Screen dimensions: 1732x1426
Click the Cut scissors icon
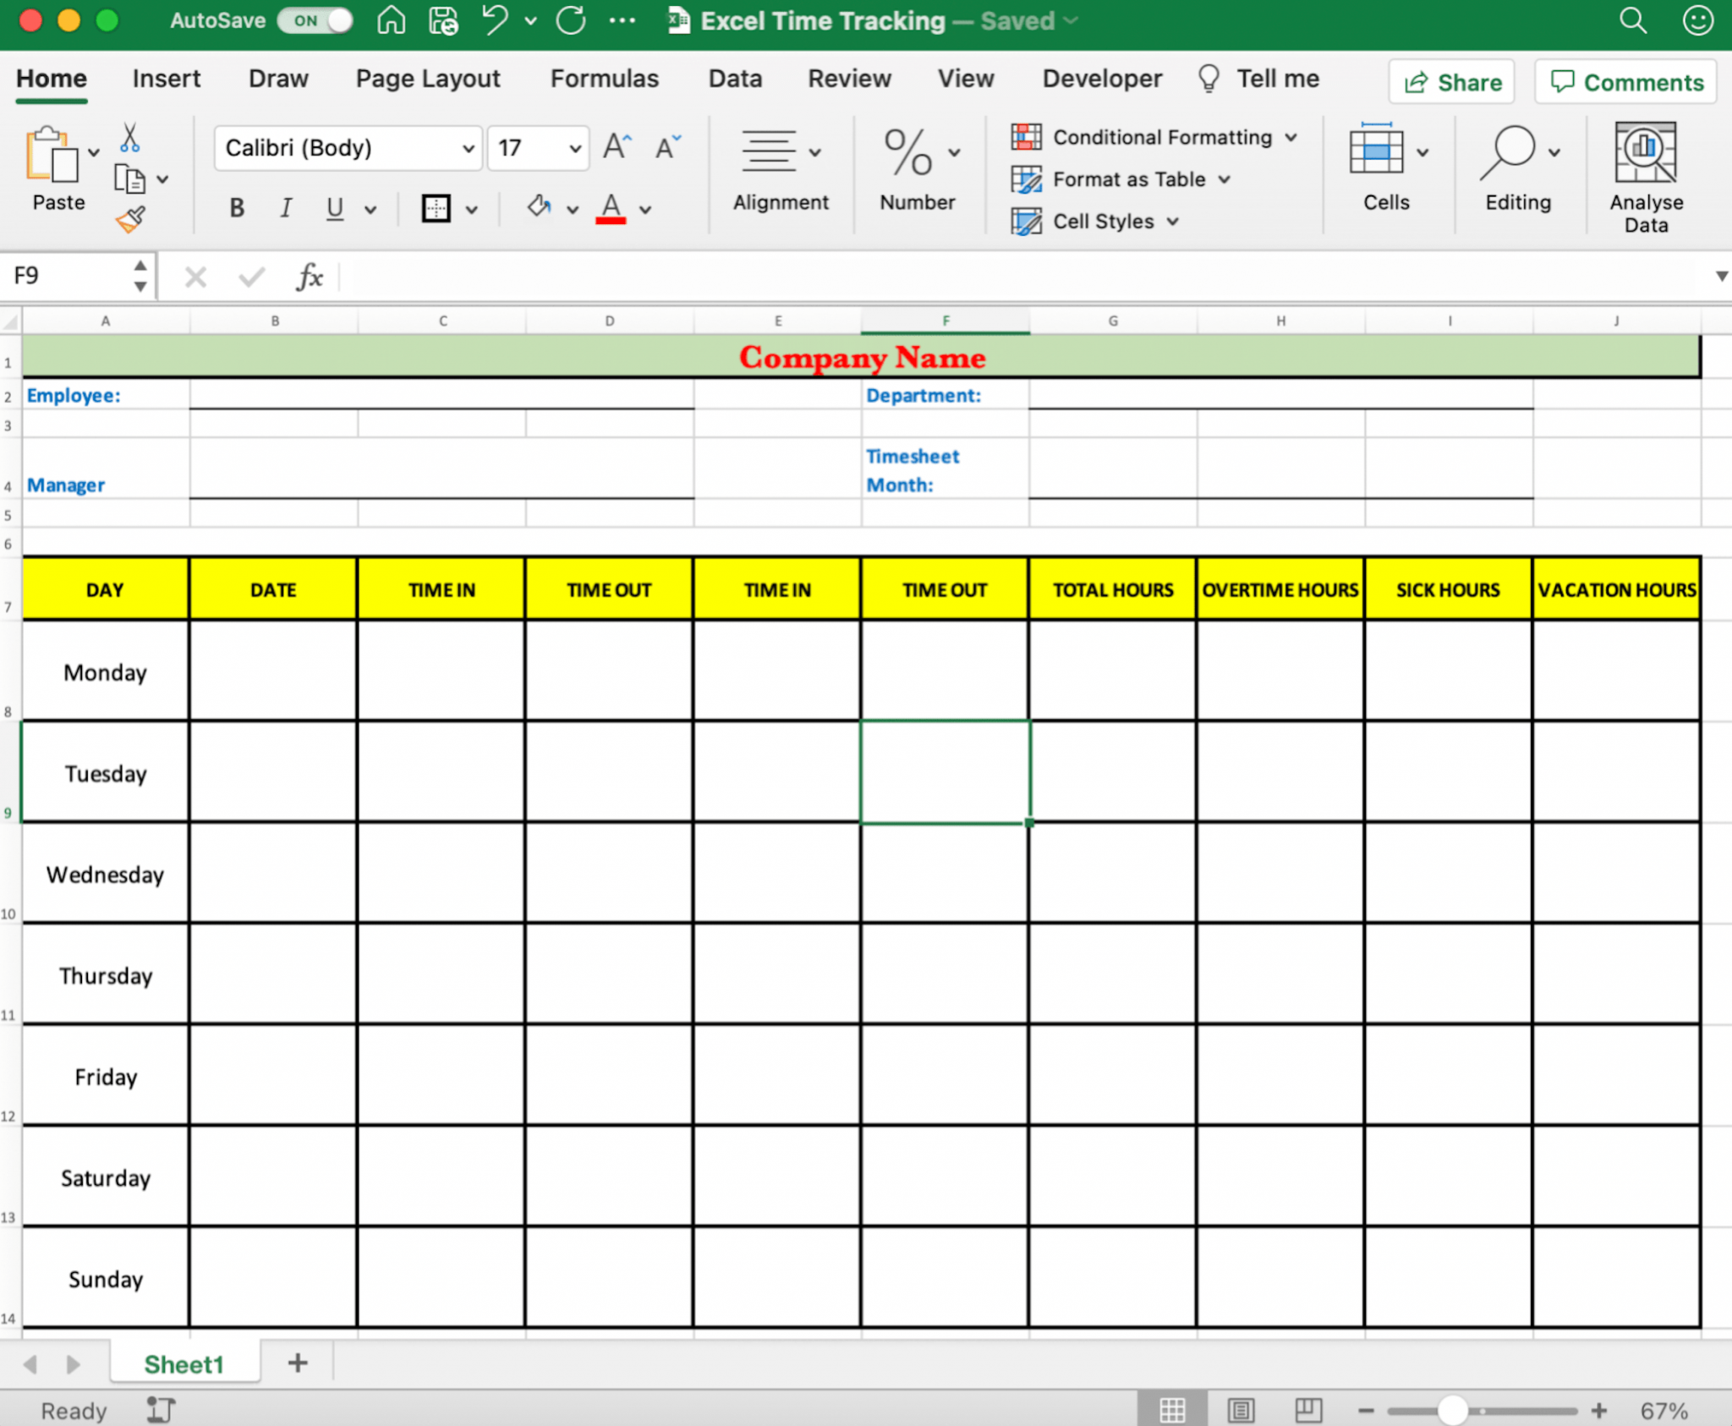point(129,136)
